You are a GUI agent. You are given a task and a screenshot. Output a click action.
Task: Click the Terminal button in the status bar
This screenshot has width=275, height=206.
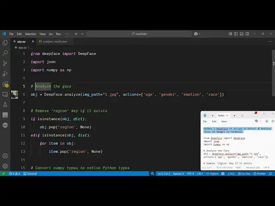coord(30,173)
